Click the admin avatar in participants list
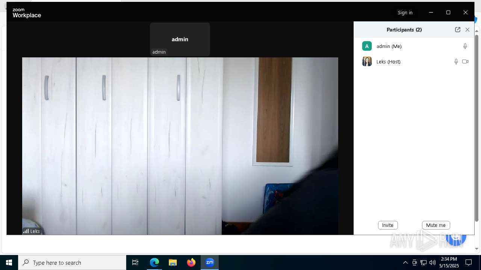This screenshot has height=270, width=481. (367, 46)
